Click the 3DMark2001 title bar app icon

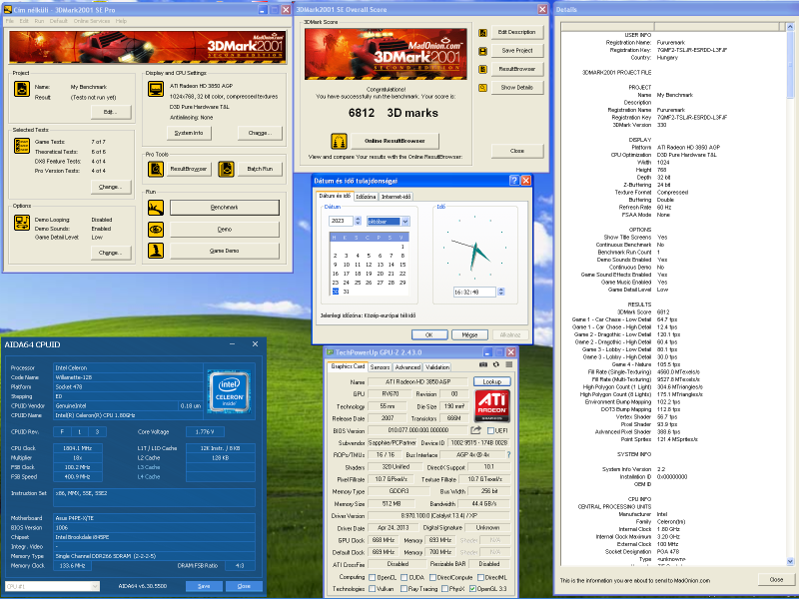point(8,10)
